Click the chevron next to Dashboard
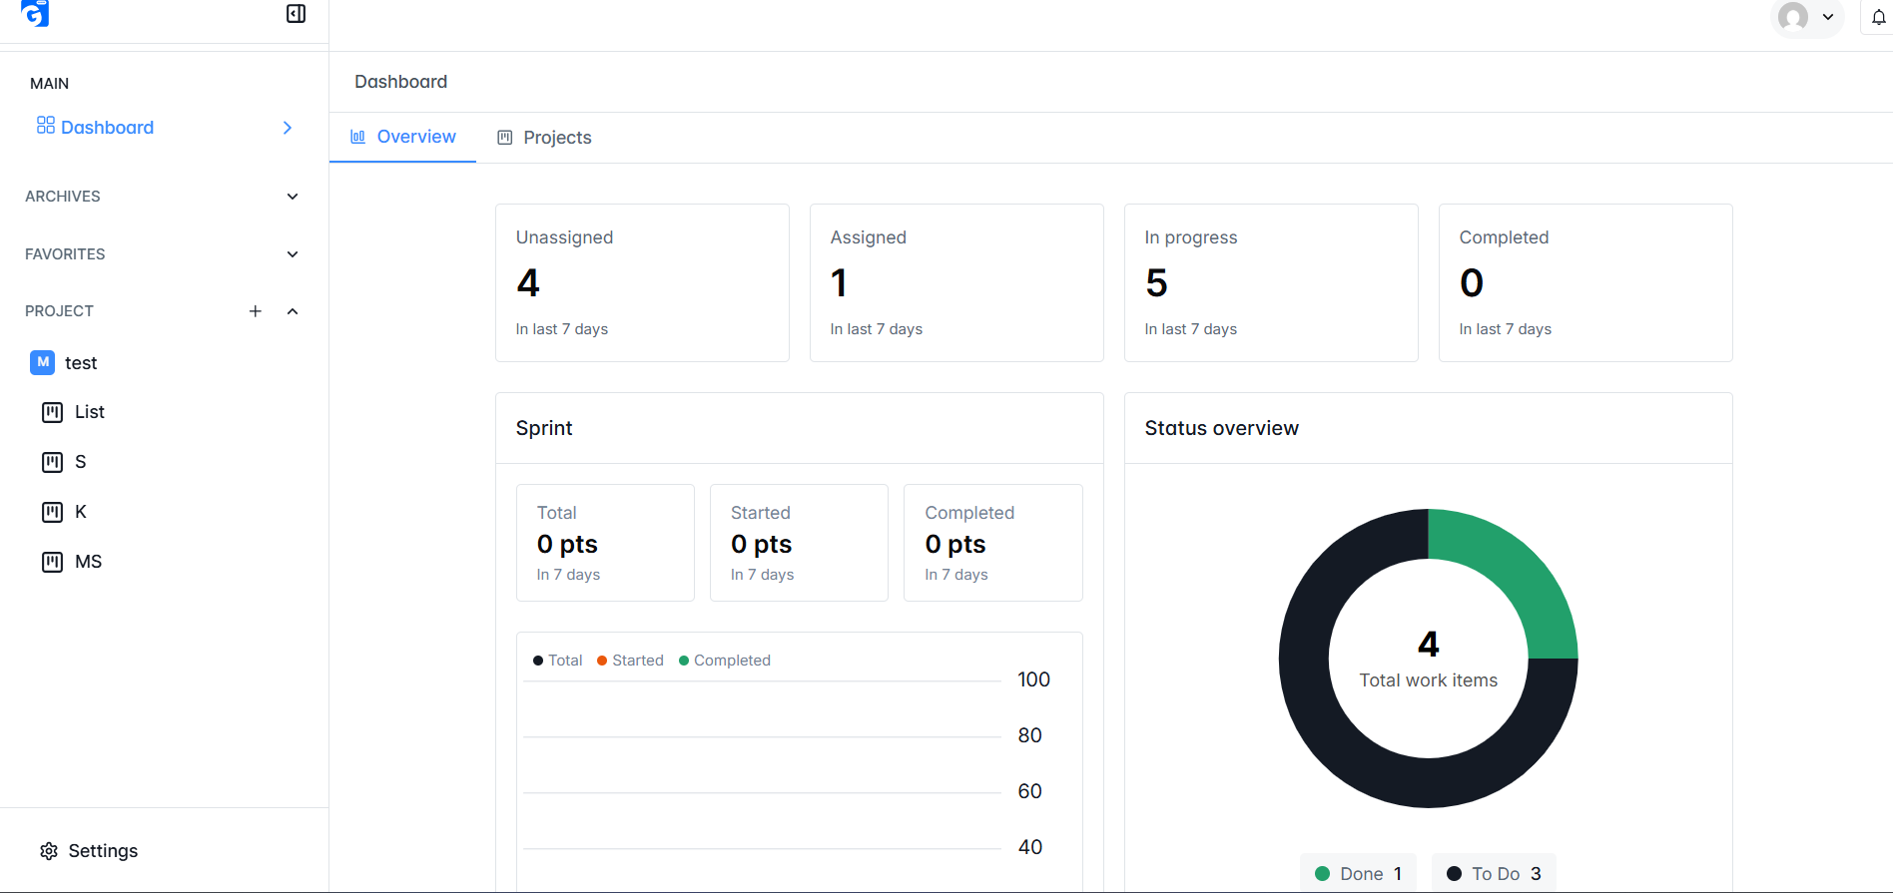The image size is (1893, 893). tap(288, 128)
